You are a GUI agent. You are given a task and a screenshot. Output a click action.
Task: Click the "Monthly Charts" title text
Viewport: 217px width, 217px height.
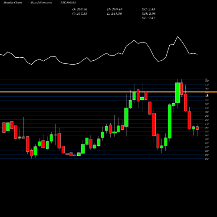coord(13,3)
